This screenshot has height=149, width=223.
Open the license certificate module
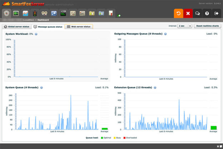click(111, 13)
